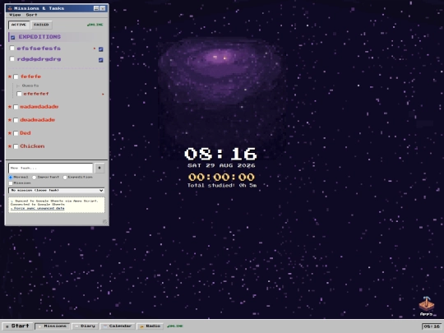Screen dimensions: 444x333
Task: Check the dmadmadade checkbox
Action: (16, 120)
